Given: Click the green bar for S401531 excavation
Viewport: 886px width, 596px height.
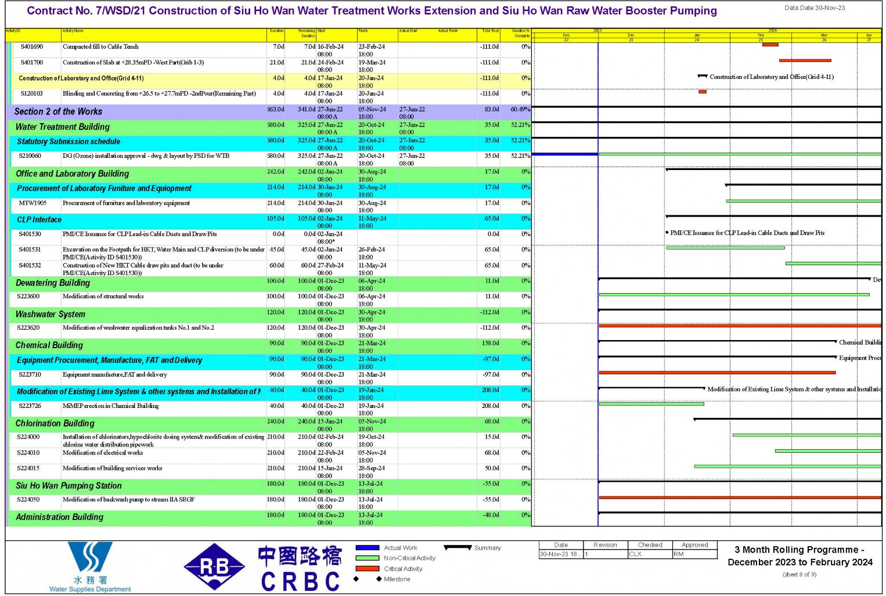Looking at the screenshot, I should tap(725, 248).
